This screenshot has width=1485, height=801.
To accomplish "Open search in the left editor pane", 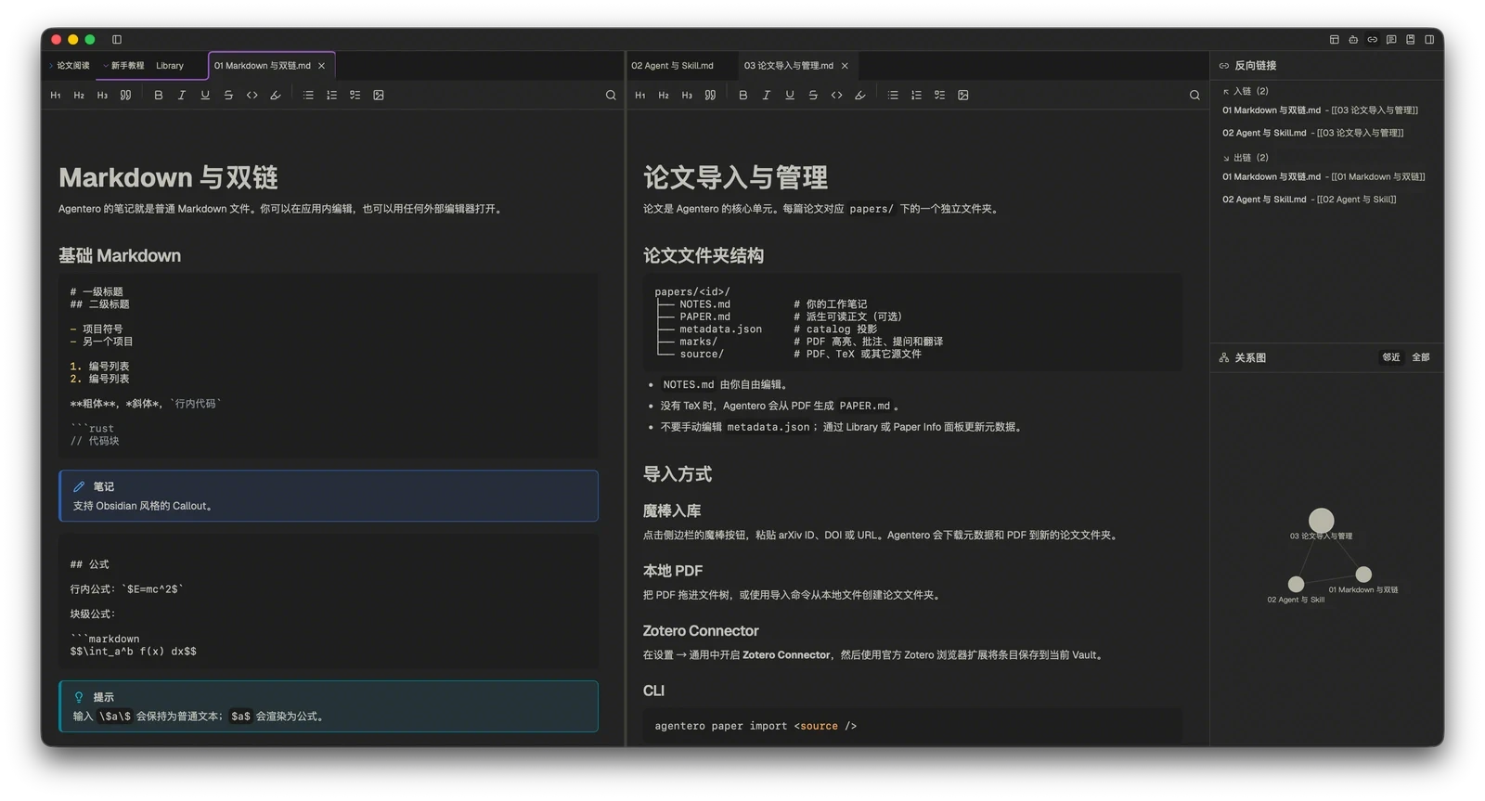I will click(611, 95).
